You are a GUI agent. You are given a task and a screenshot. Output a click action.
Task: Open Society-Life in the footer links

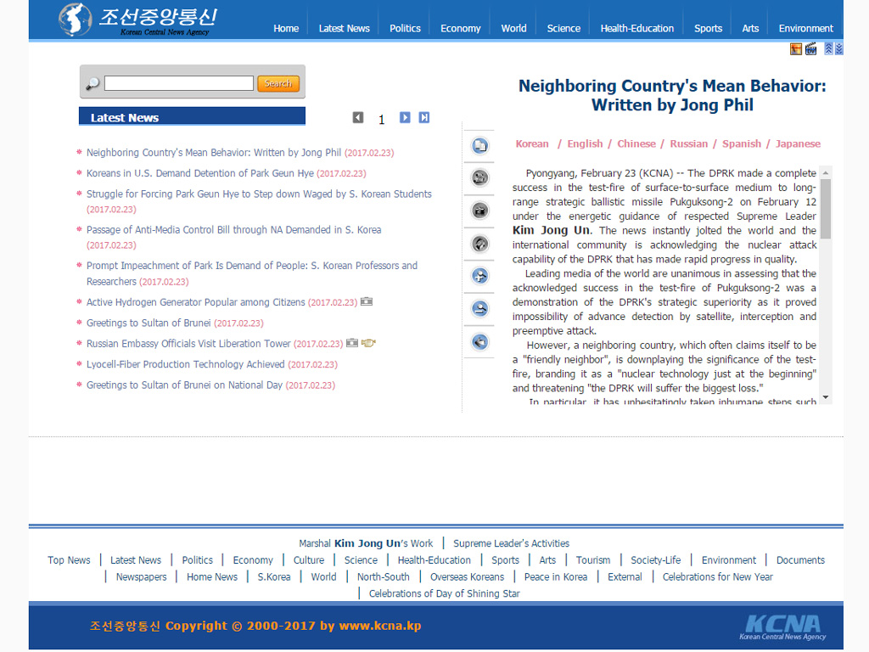656,560
